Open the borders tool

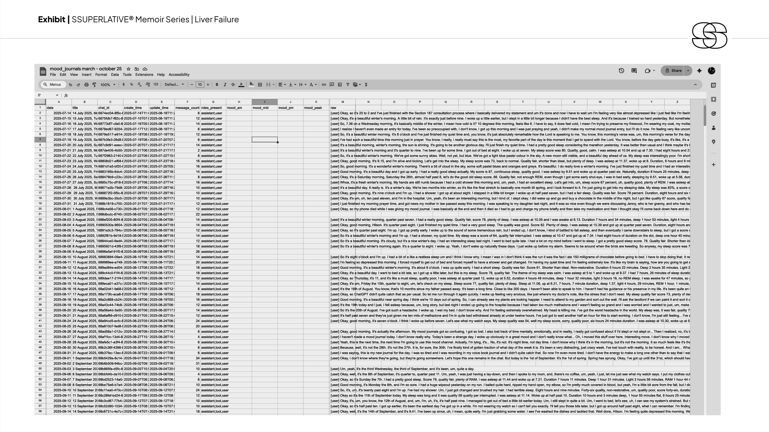point(260,85)
